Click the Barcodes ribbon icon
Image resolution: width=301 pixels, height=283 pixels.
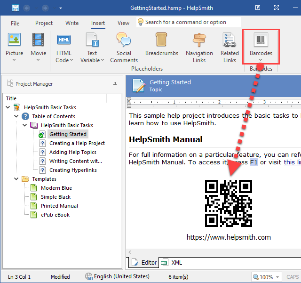tap(261, 40)
